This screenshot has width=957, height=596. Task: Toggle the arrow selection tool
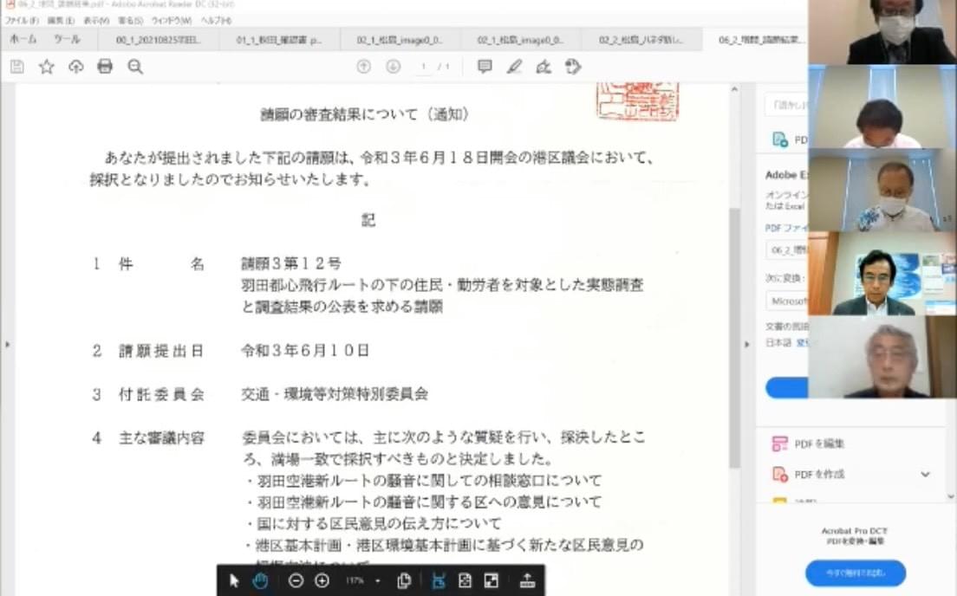coord(234,580)
